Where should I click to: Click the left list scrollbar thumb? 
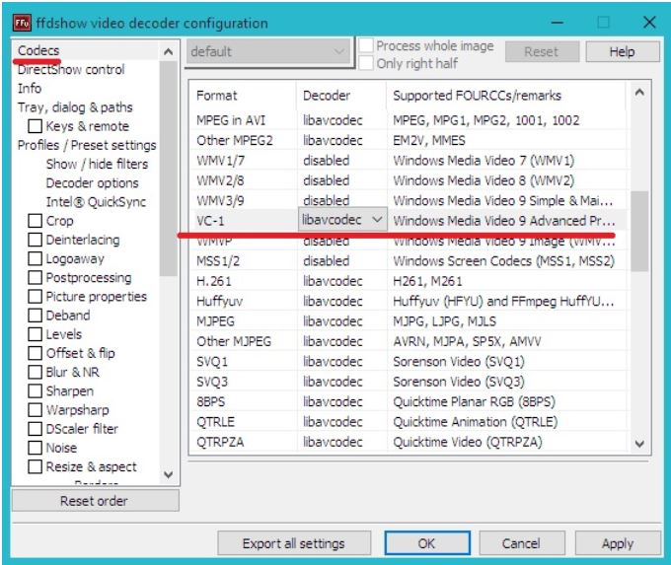[169, 169]
